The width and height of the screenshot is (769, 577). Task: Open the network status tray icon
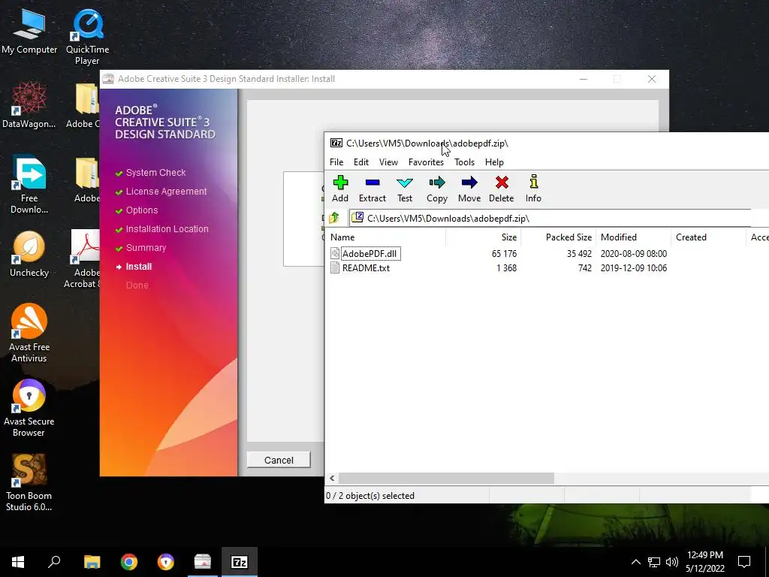pyautogui.click(x=654, y=562)
